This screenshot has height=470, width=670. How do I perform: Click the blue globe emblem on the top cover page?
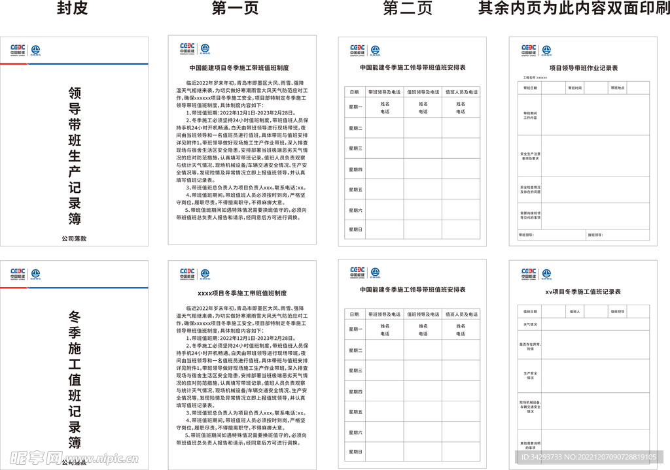(36, 49)
